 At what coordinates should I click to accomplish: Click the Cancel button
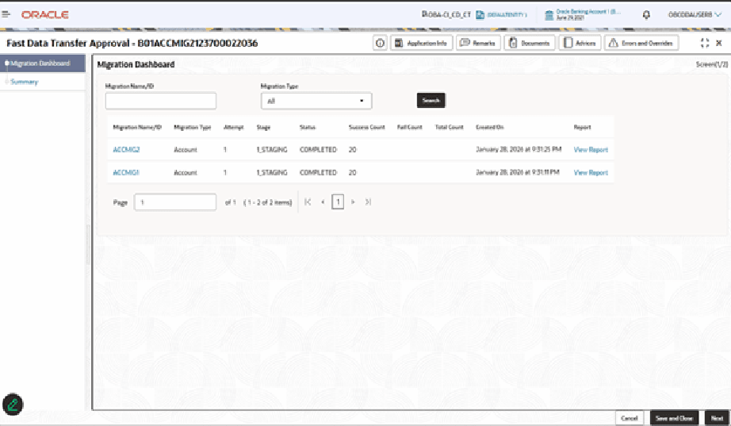[630, 418]
